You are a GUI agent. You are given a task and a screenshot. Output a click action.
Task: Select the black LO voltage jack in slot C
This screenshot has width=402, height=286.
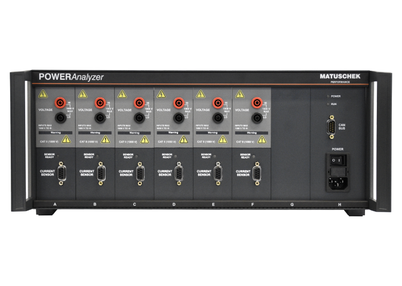[139, 118]
